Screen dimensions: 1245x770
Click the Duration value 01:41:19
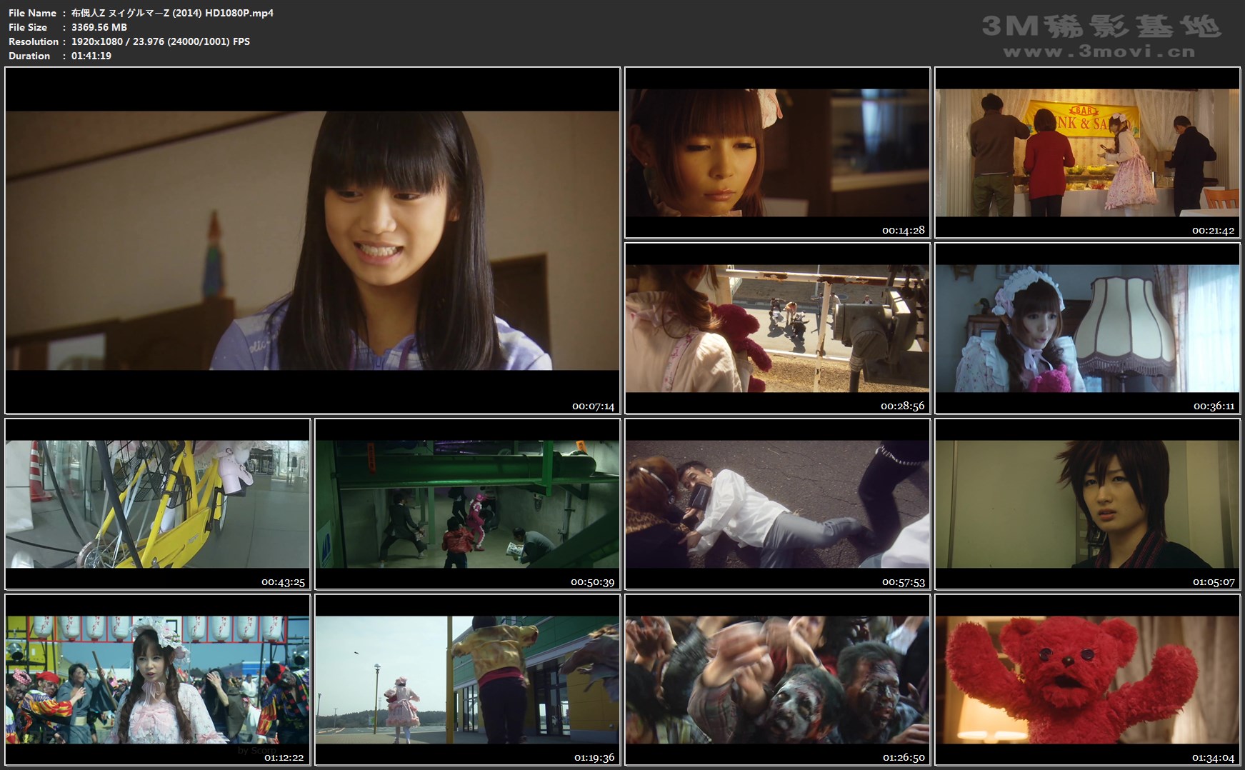(x=91, y=56)
